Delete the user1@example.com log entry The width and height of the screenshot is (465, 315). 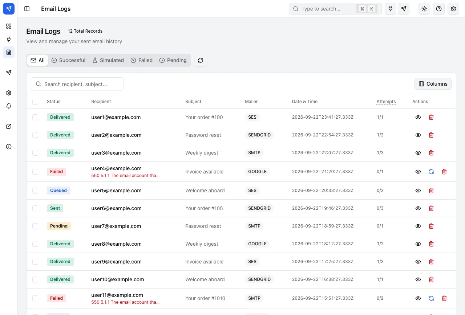[x=431, y=117]
